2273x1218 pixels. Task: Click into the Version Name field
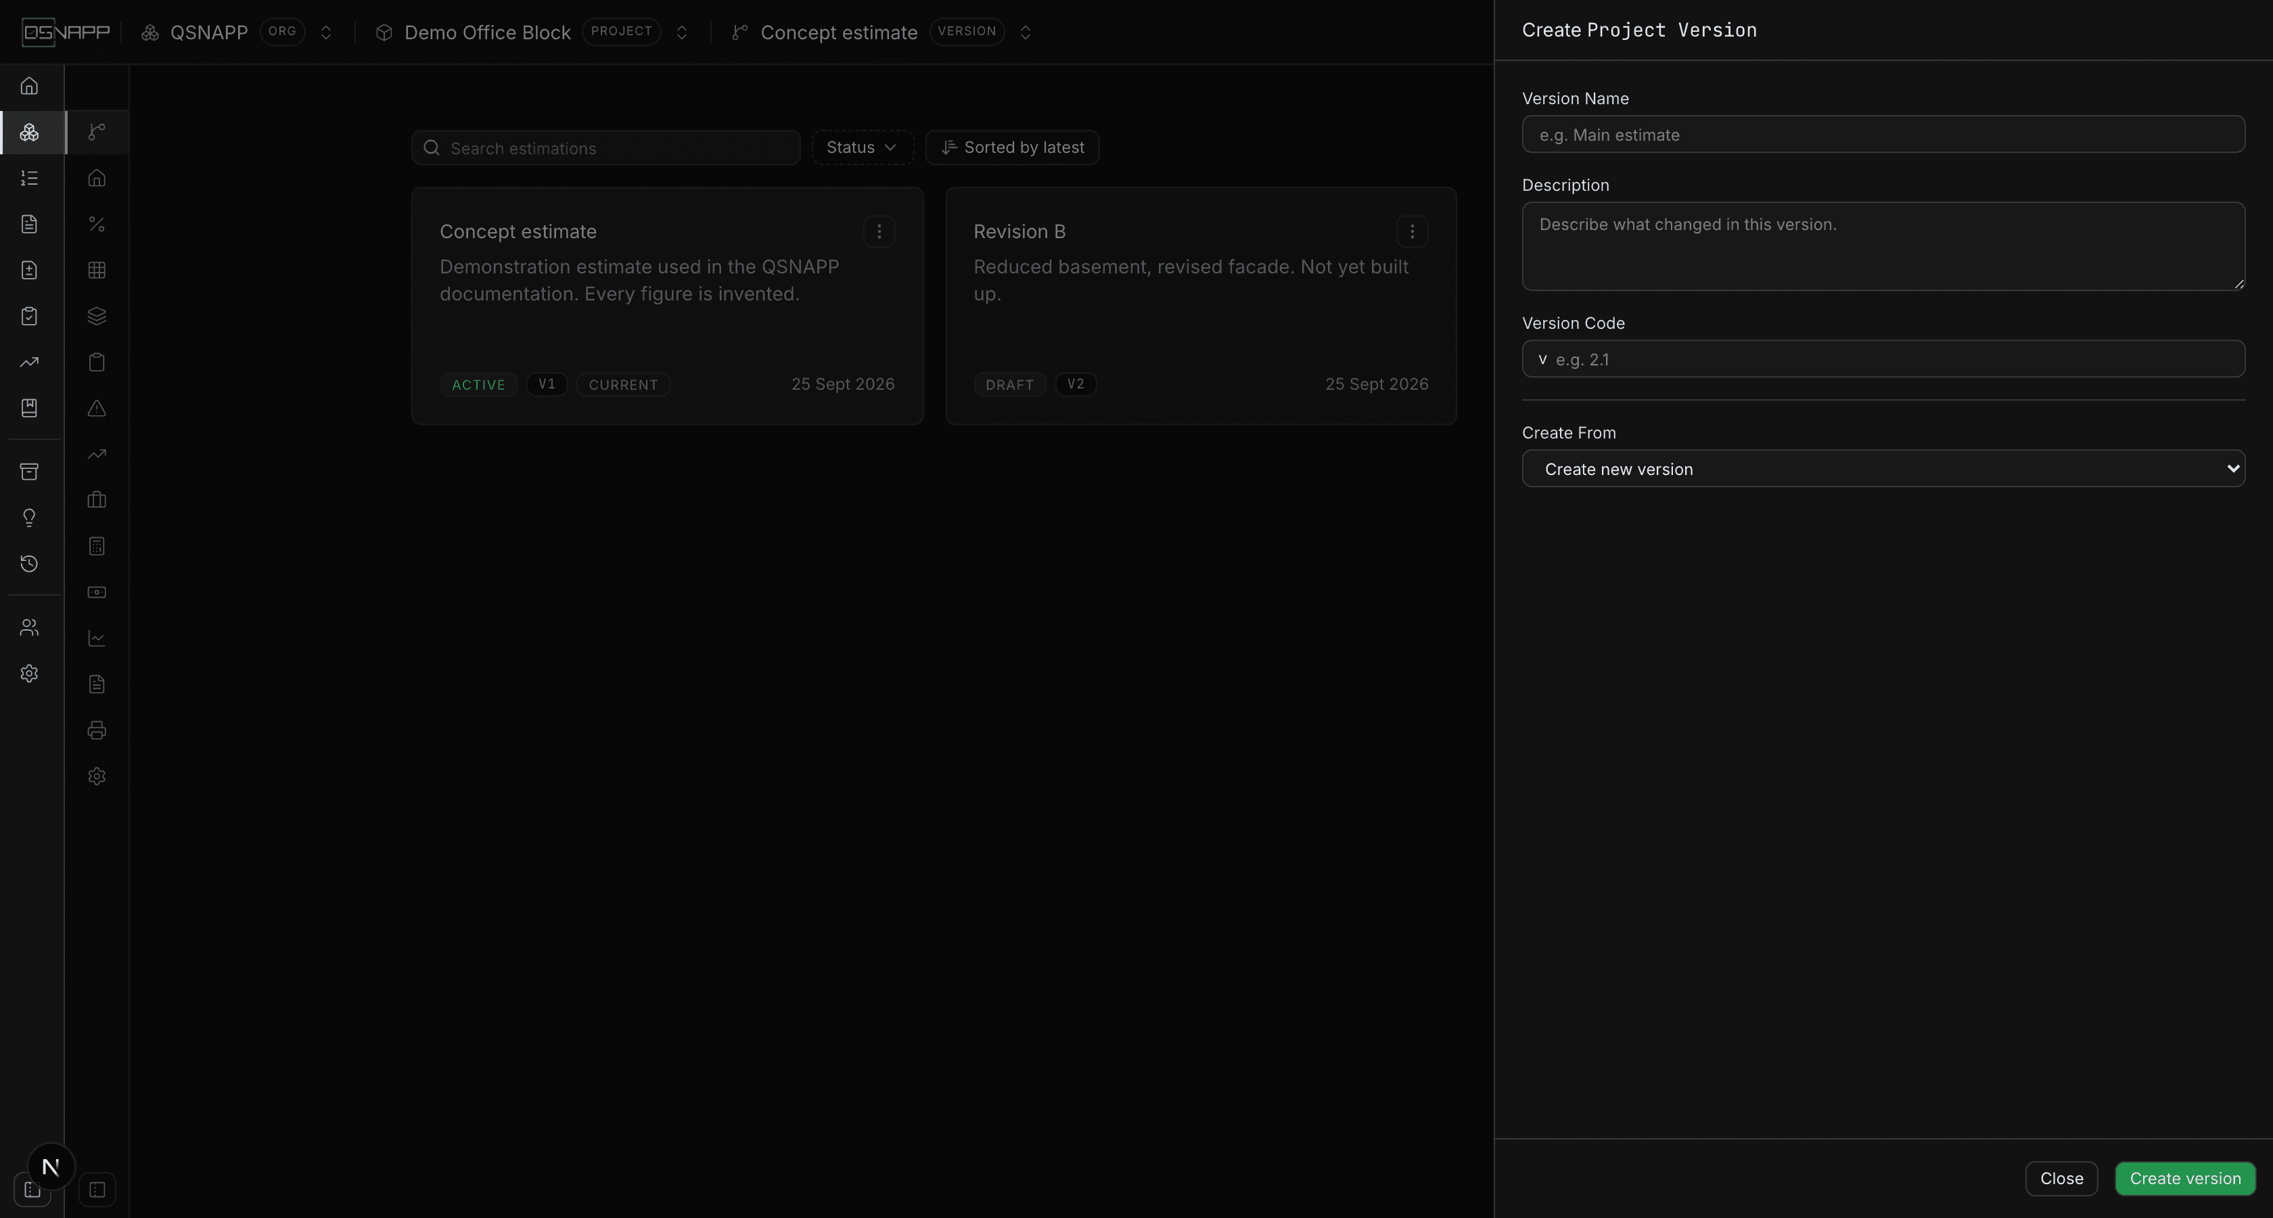1883,134
